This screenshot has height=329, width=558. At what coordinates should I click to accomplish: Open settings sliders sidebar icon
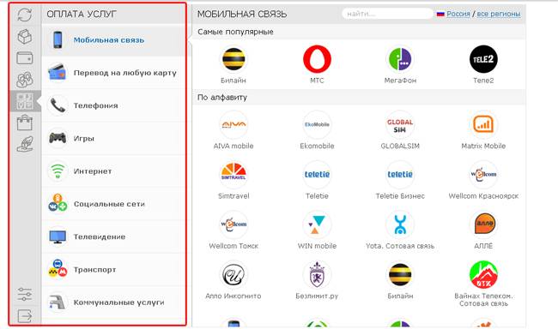tap(25, 294)
